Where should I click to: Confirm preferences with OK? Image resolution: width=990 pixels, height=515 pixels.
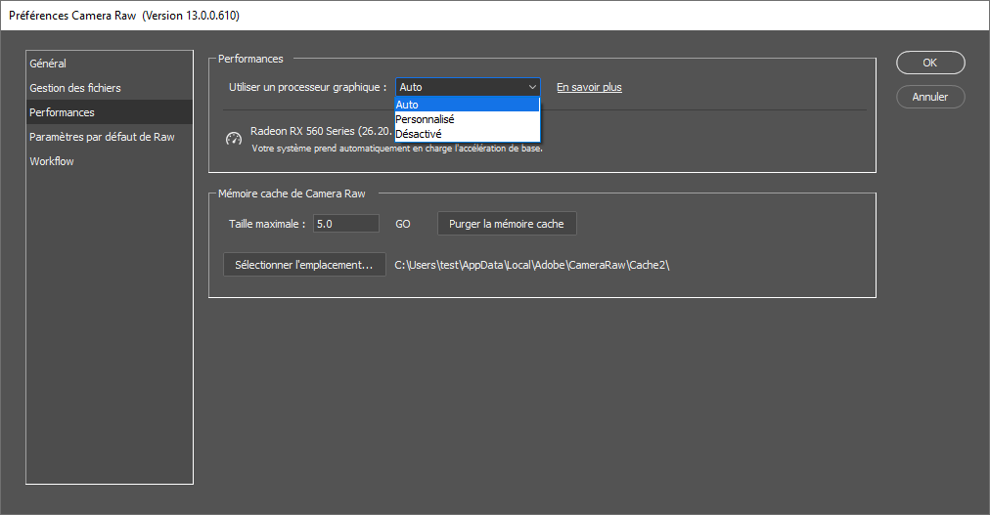(930, 63)
